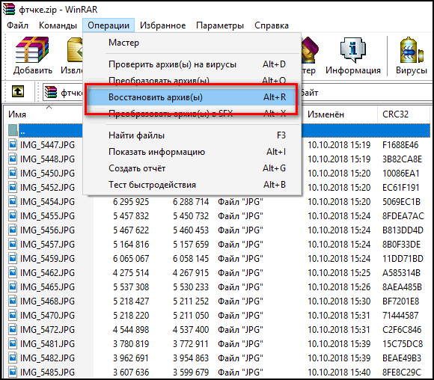434x380 pixels.
Task: Click the file icon of IMG_5485.JPG
Action: (13, 372)
